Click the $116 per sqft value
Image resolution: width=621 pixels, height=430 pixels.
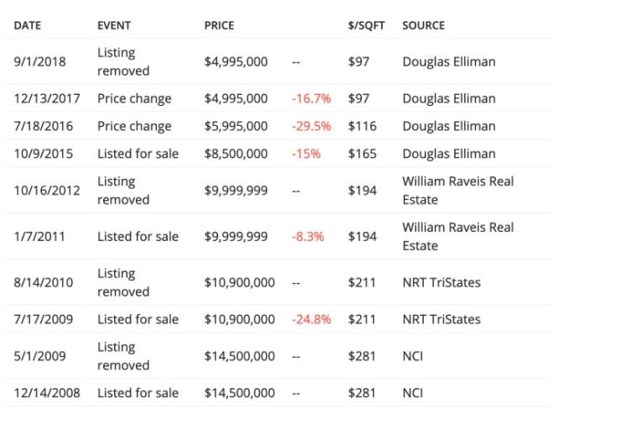click(363, 126)
